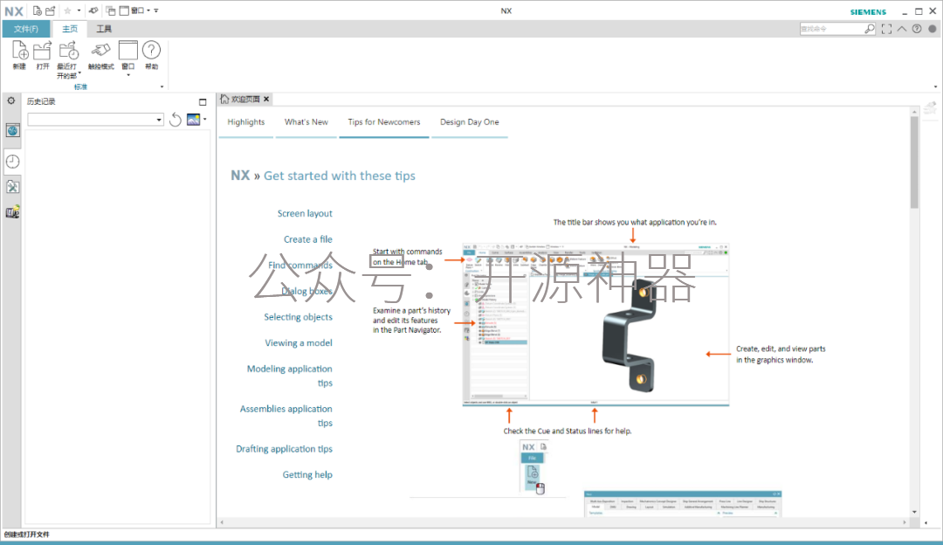Click the Help (帮助) ribbon button
This screenshot has height=545, width=943.
click(152, 55)
